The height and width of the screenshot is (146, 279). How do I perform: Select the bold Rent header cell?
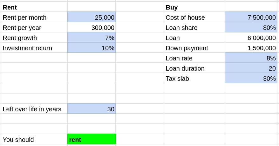34,7
